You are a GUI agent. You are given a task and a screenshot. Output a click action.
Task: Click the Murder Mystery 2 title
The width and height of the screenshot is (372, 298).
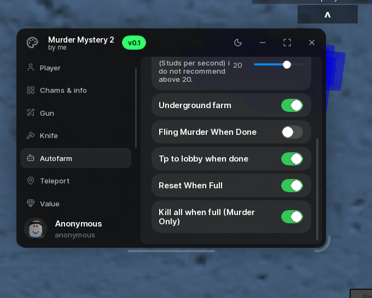point(81,40)
